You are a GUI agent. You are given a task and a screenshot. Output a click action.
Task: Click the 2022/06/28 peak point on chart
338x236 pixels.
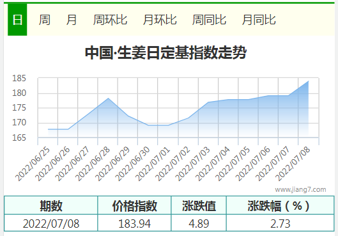108,98
